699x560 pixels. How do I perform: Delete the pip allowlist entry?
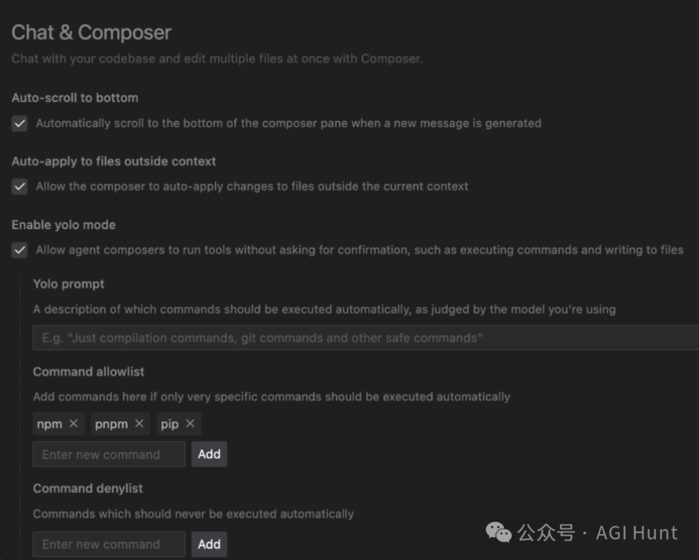coord(190,423)
